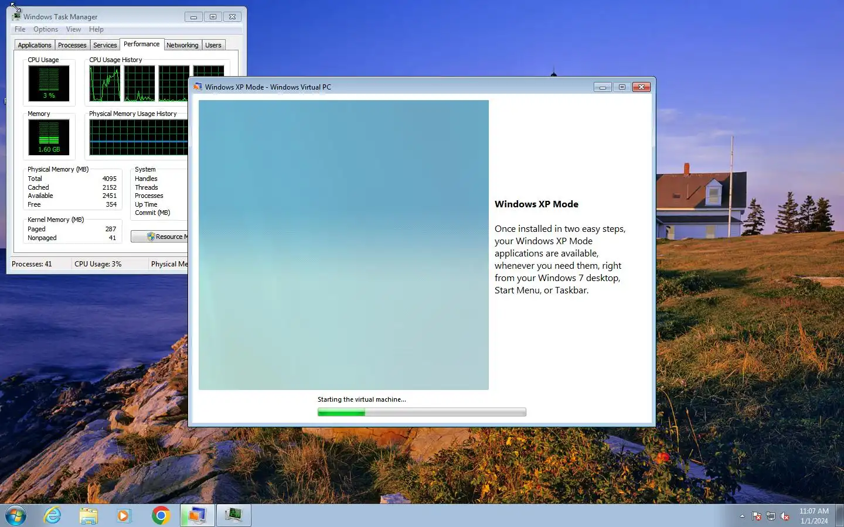
Task: Open the Options menu in Task Manager
Action: click(x=46, y=29)
